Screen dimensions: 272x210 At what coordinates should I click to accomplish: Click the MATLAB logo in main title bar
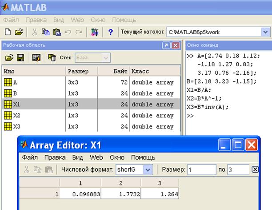(5, 7)
